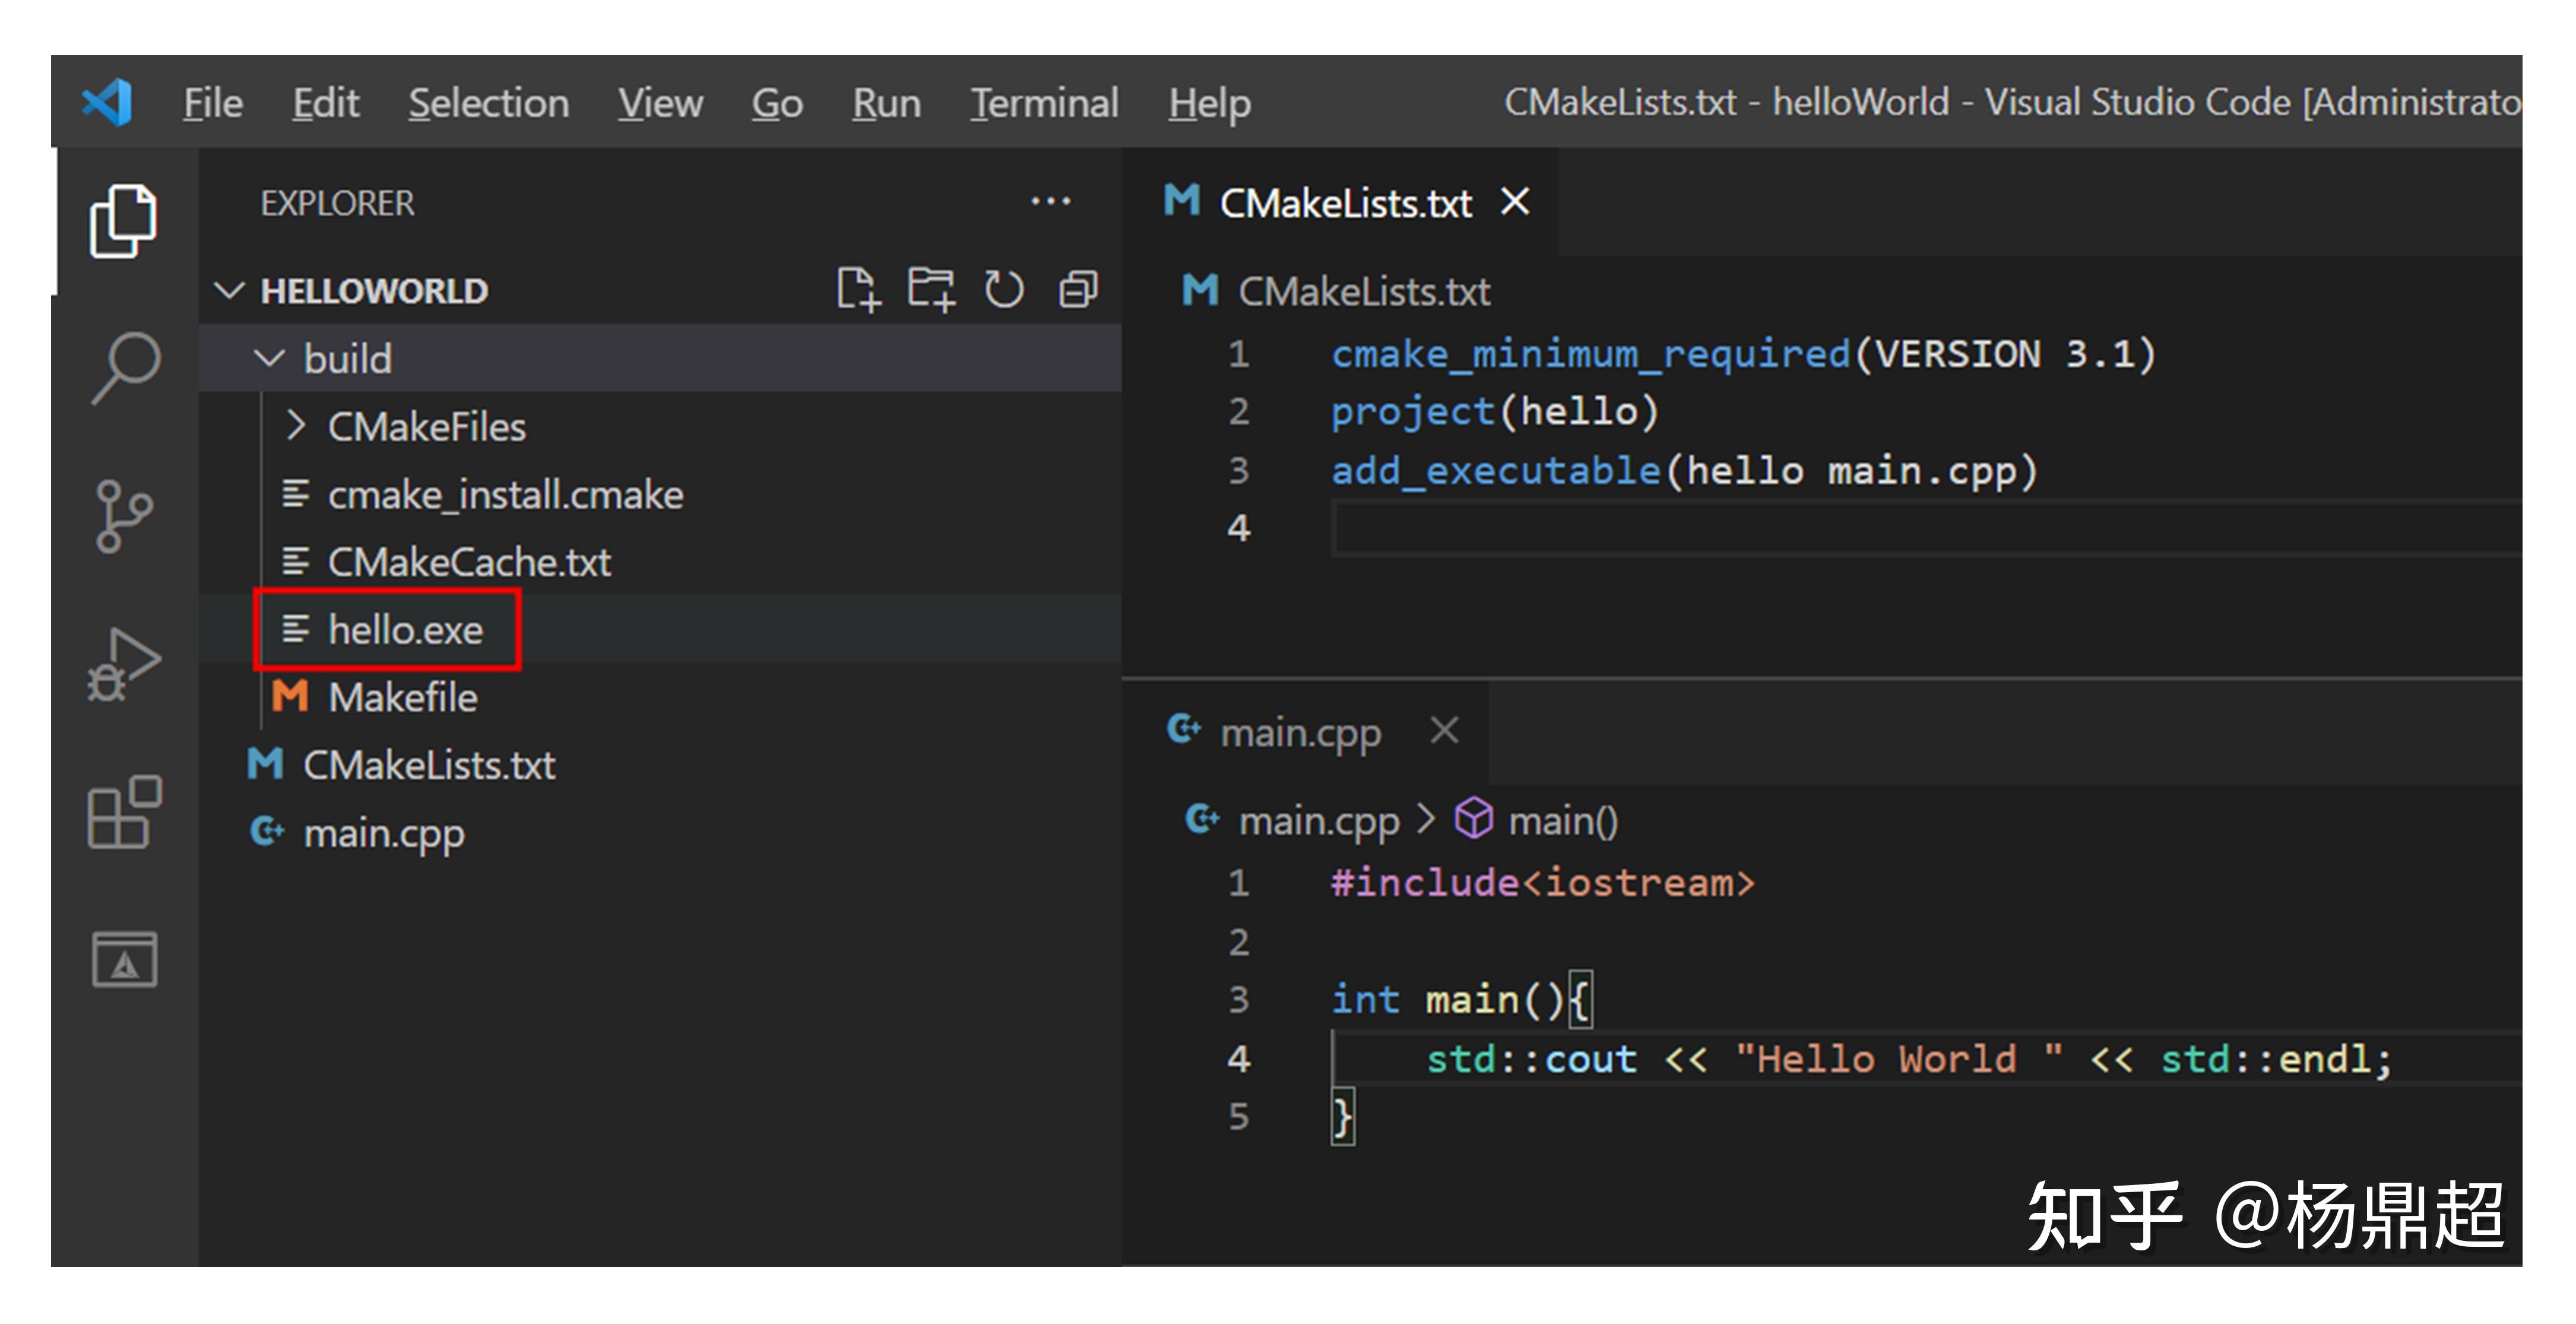This screenshot has height=1324, width=2576.
Task: Open the Explorer view in activity bar
Action: coord(123,221)
